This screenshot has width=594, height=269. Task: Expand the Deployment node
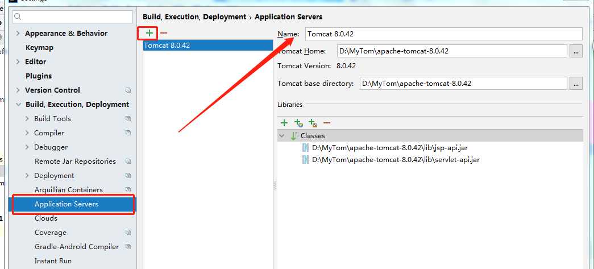point(27,175)
